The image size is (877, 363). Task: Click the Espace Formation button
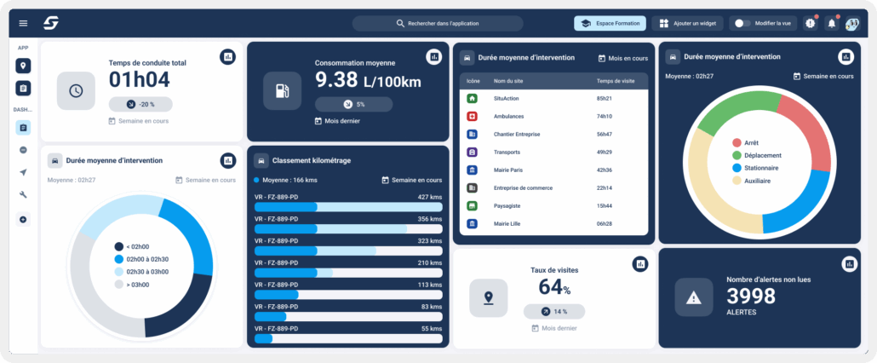click(610, 23)
